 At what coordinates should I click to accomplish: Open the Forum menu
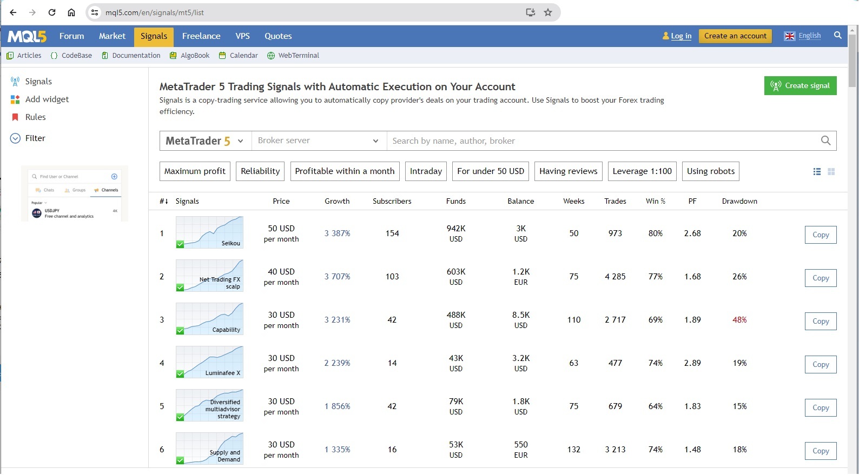click(x=72, y=36)
